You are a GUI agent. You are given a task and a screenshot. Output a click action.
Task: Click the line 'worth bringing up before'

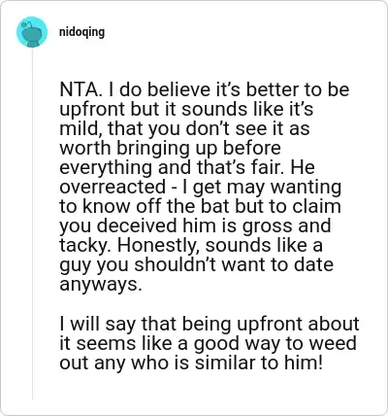pos(170,148)
